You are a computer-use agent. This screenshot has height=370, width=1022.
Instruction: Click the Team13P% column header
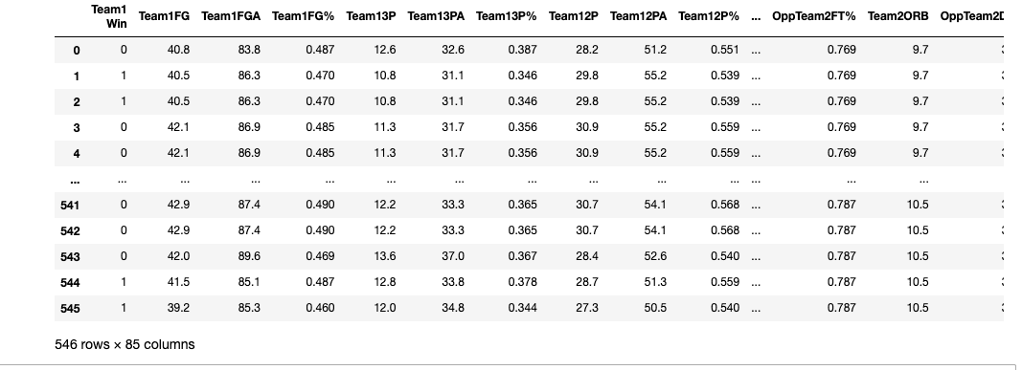[x=507, y=16]
